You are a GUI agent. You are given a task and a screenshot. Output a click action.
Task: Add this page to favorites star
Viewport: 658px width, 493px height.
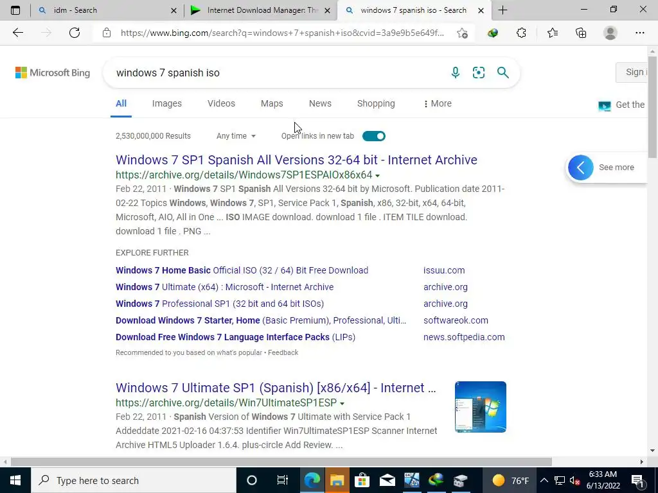coord(462,33)
